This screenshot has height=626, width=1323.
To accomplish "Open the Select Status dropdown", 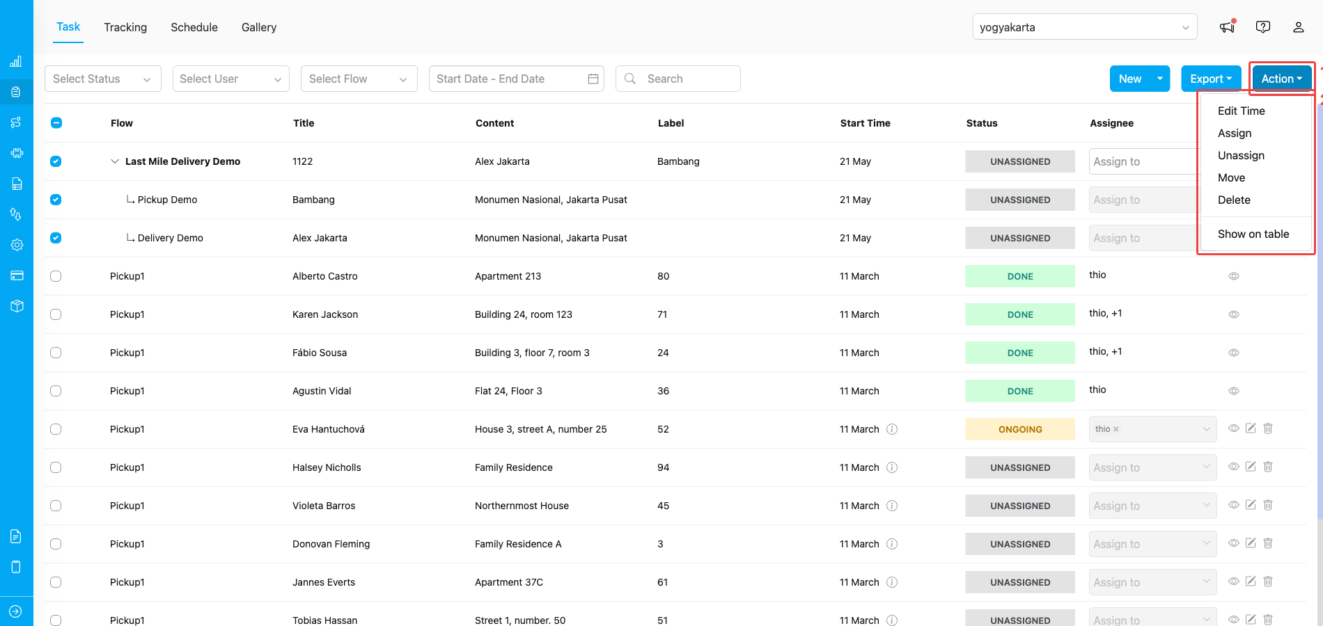I will (x=103, y=79).
